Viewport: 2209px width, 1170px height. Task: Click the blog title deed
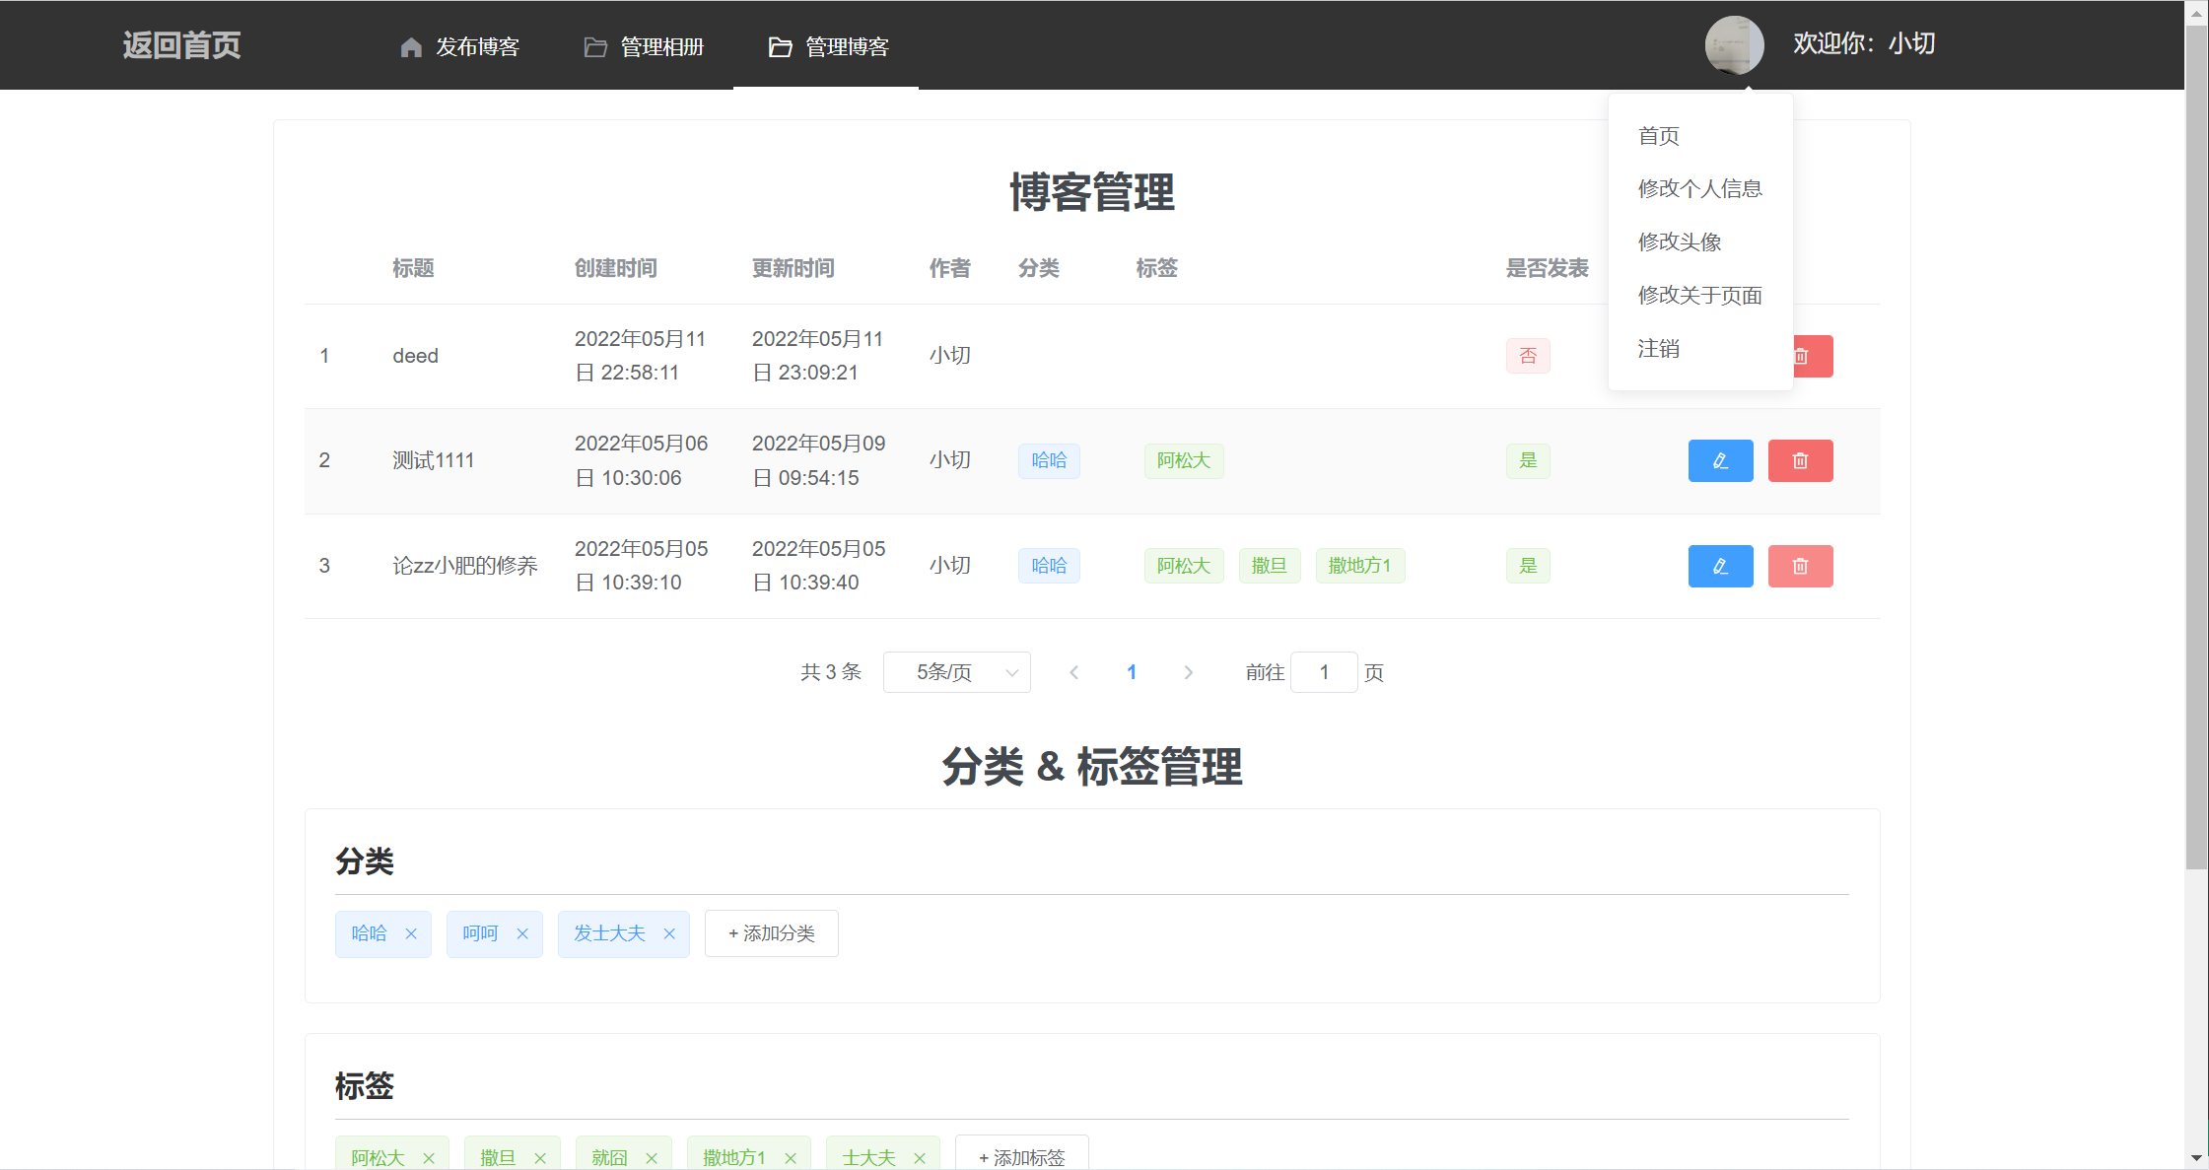(x=415, y=356)
